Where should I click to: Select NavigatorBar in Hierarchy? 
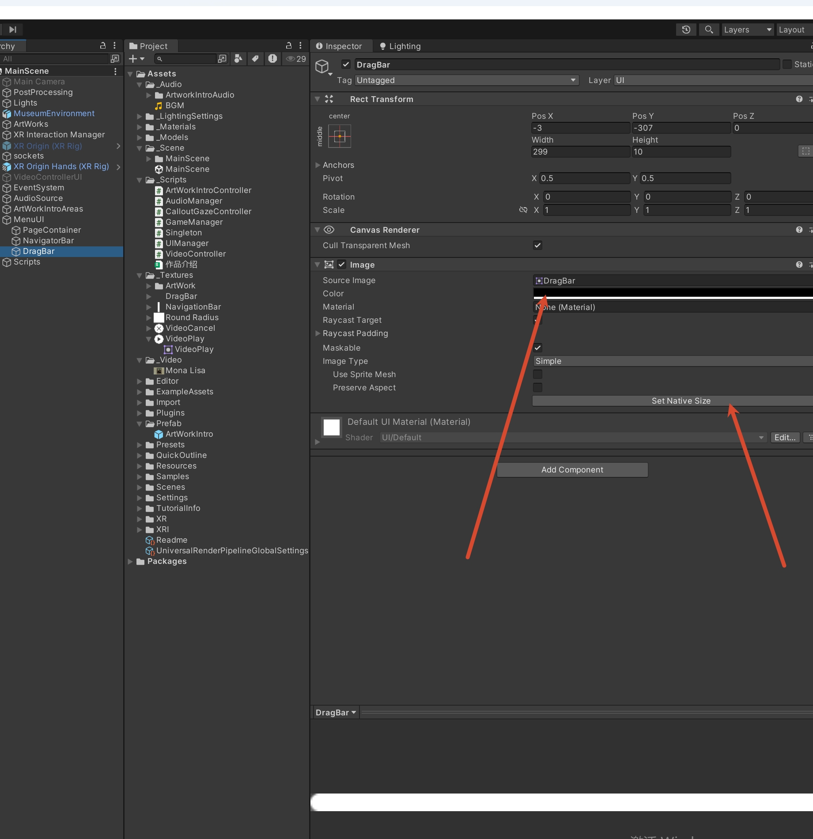point(48,241)
